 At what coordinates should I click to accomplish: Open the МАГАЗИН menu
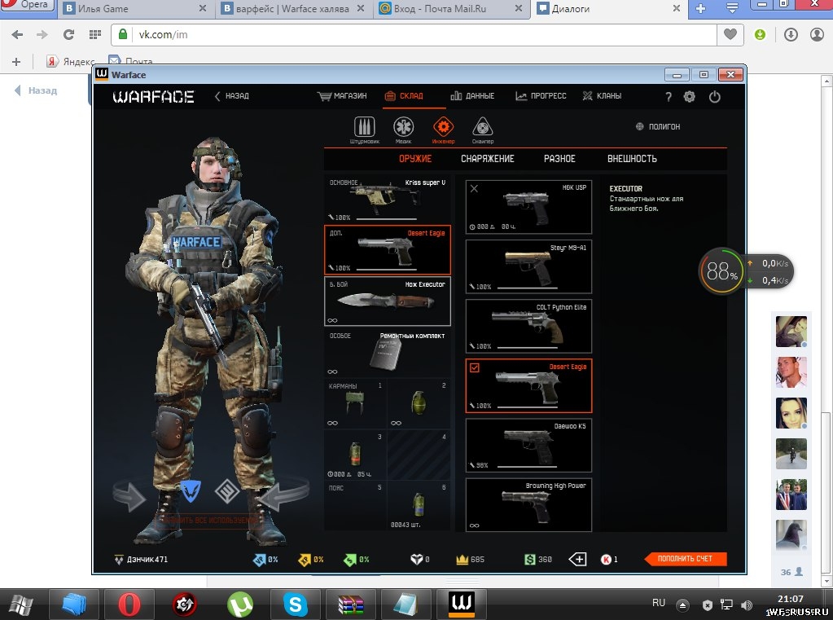342,95
